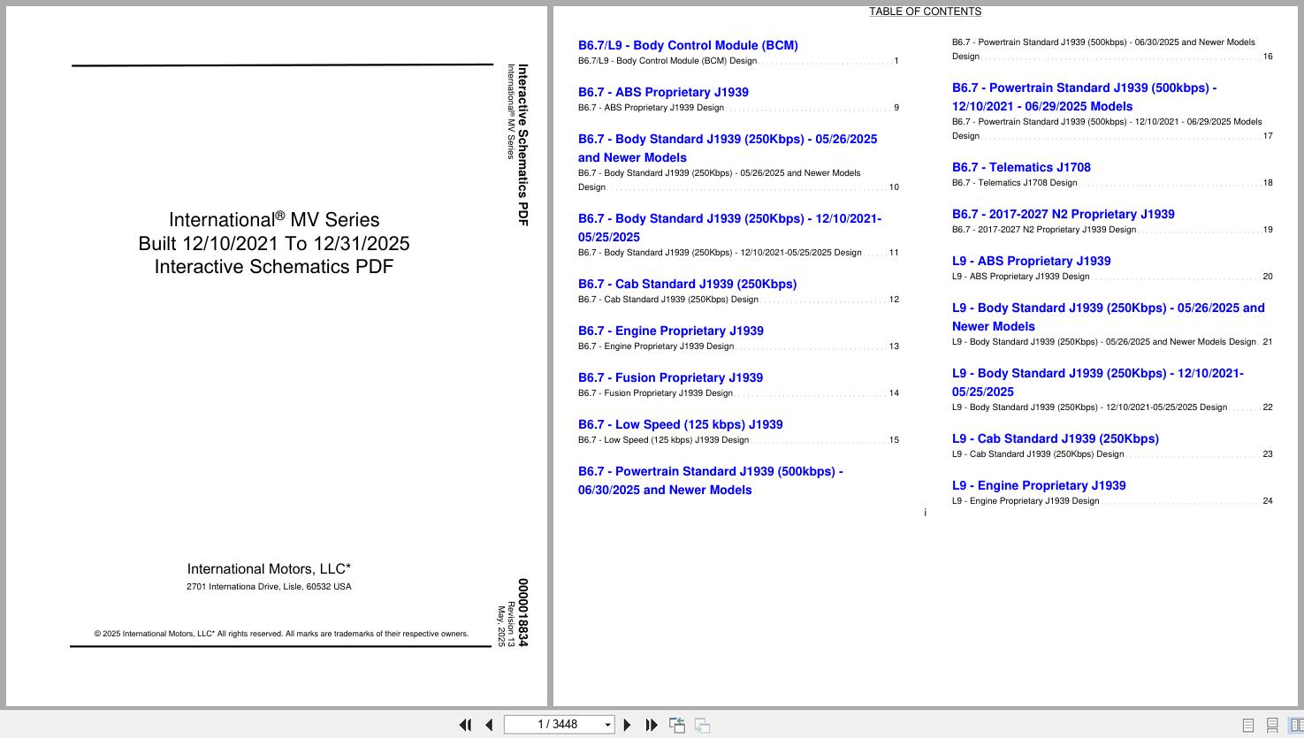Open B6.7 Powertrain Standard 06/30/2025 and Newer heading
1304x738 pixels.
coord(710,481)
